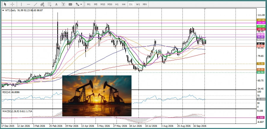Select the Text (A) tool
Screen dimensions: 267x129
56,4
